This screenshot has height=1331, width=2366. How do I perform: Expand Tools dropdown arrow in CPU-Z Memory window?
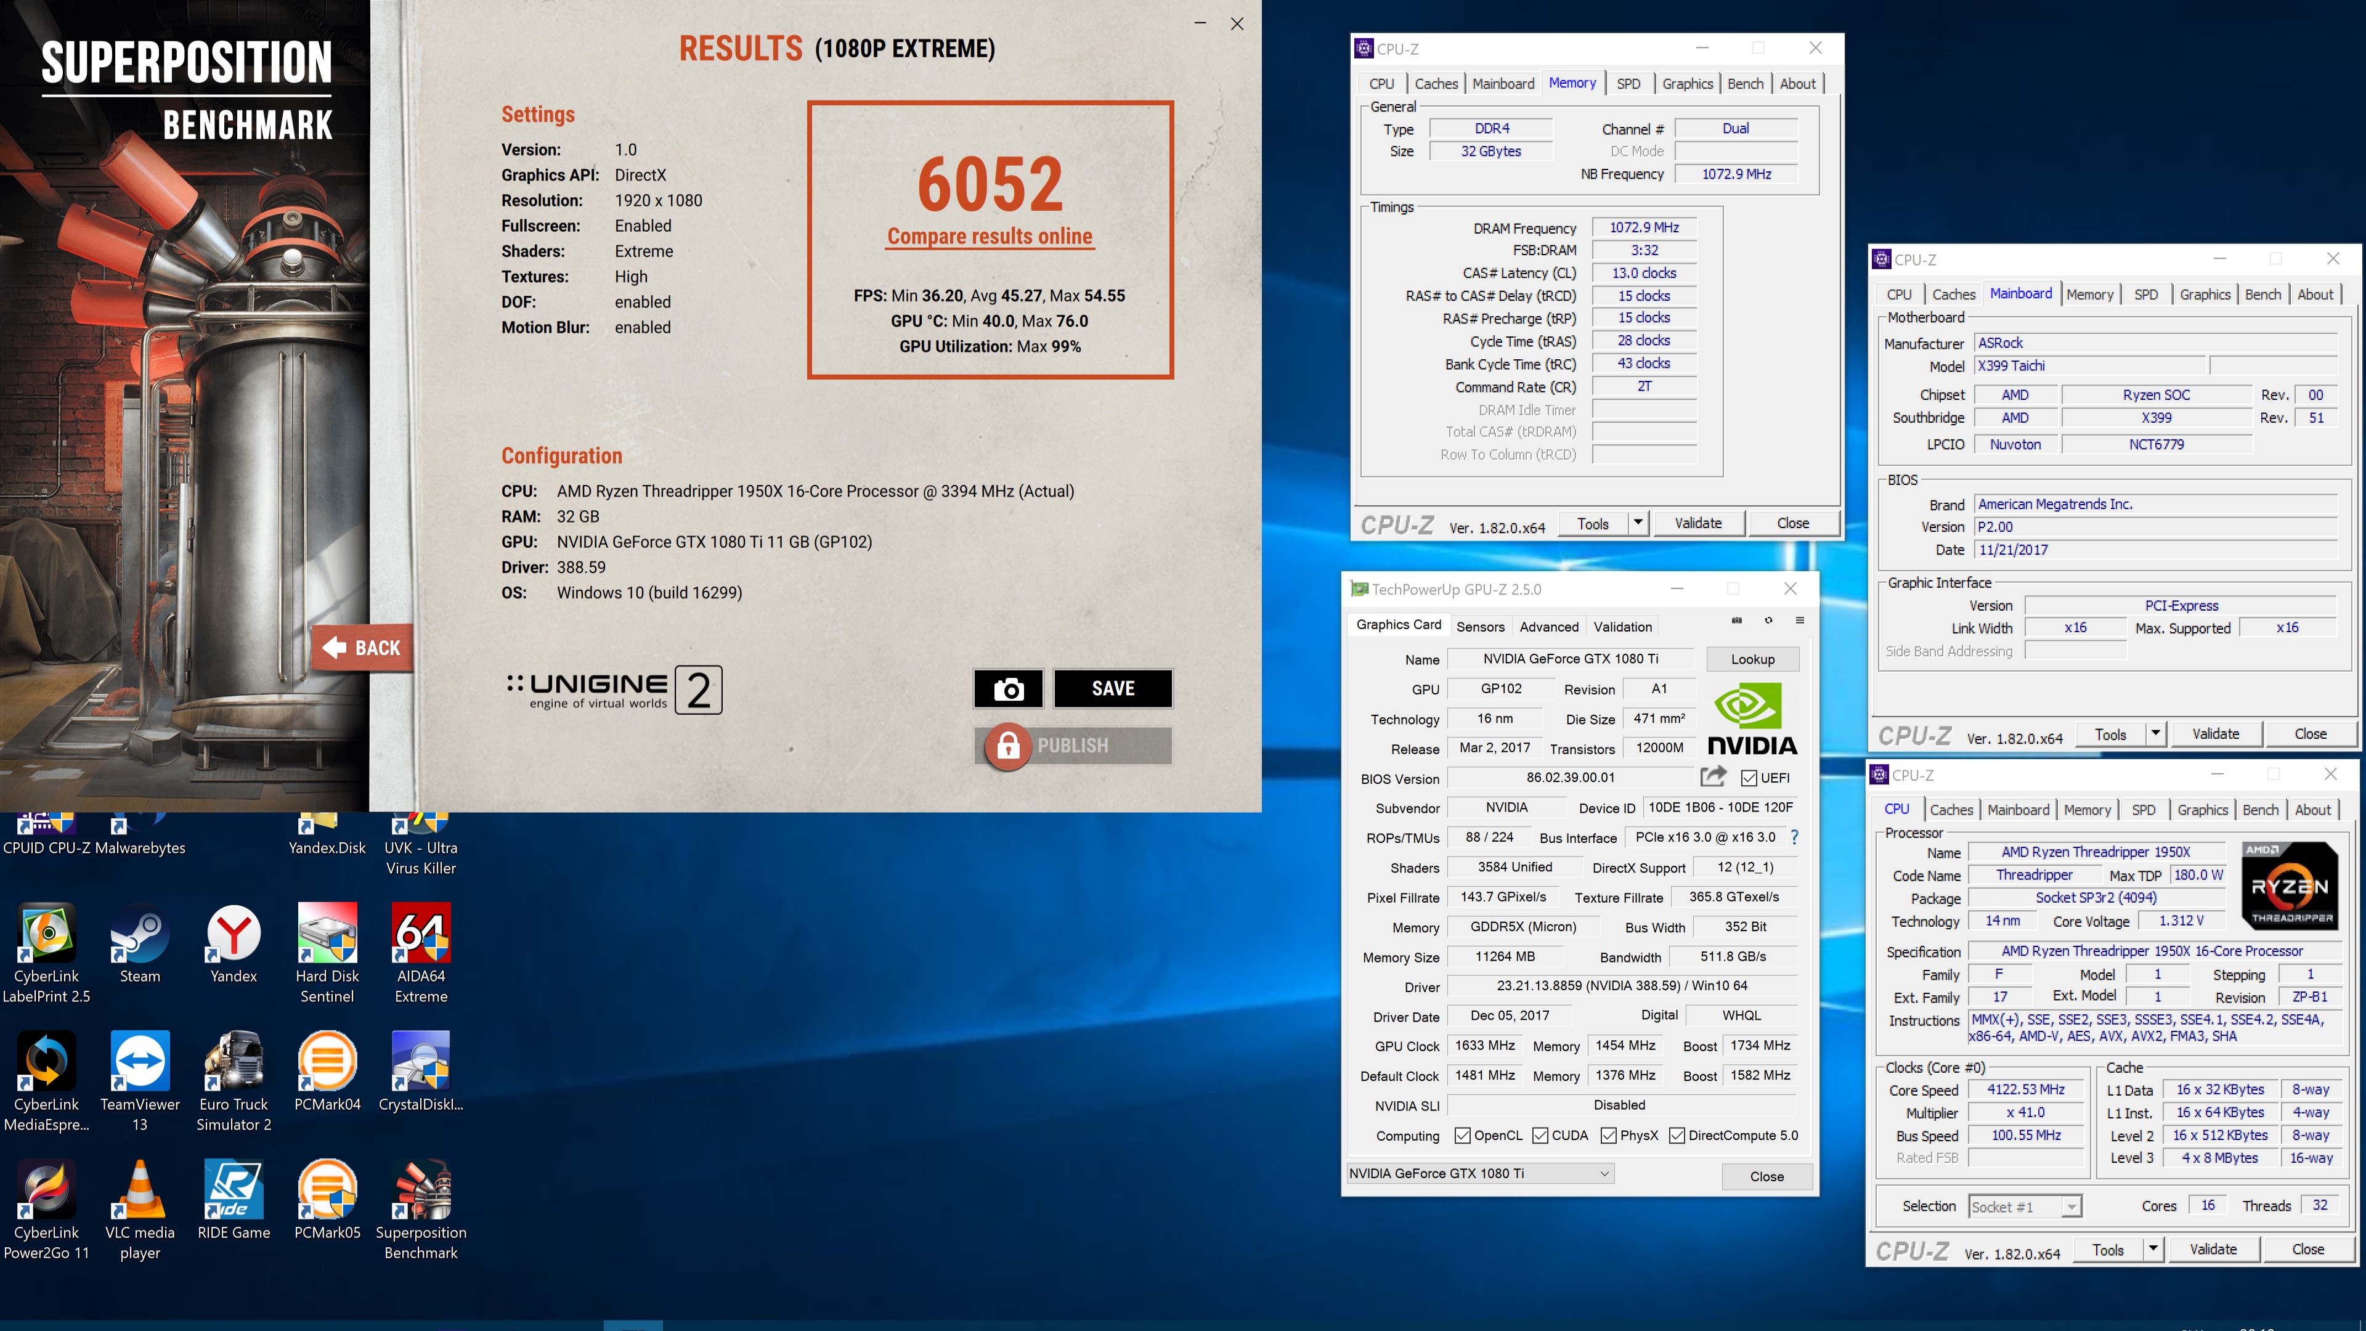pyautogui.click(x=1638, y=523)
